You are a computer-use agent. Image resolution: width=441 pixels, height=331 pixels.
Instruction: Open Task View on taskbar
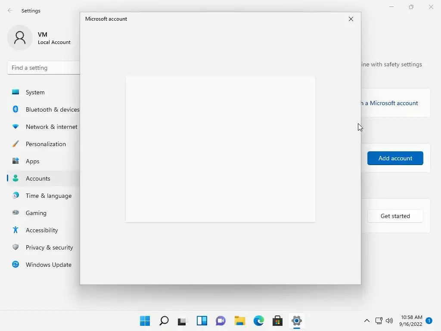[183, 321]
